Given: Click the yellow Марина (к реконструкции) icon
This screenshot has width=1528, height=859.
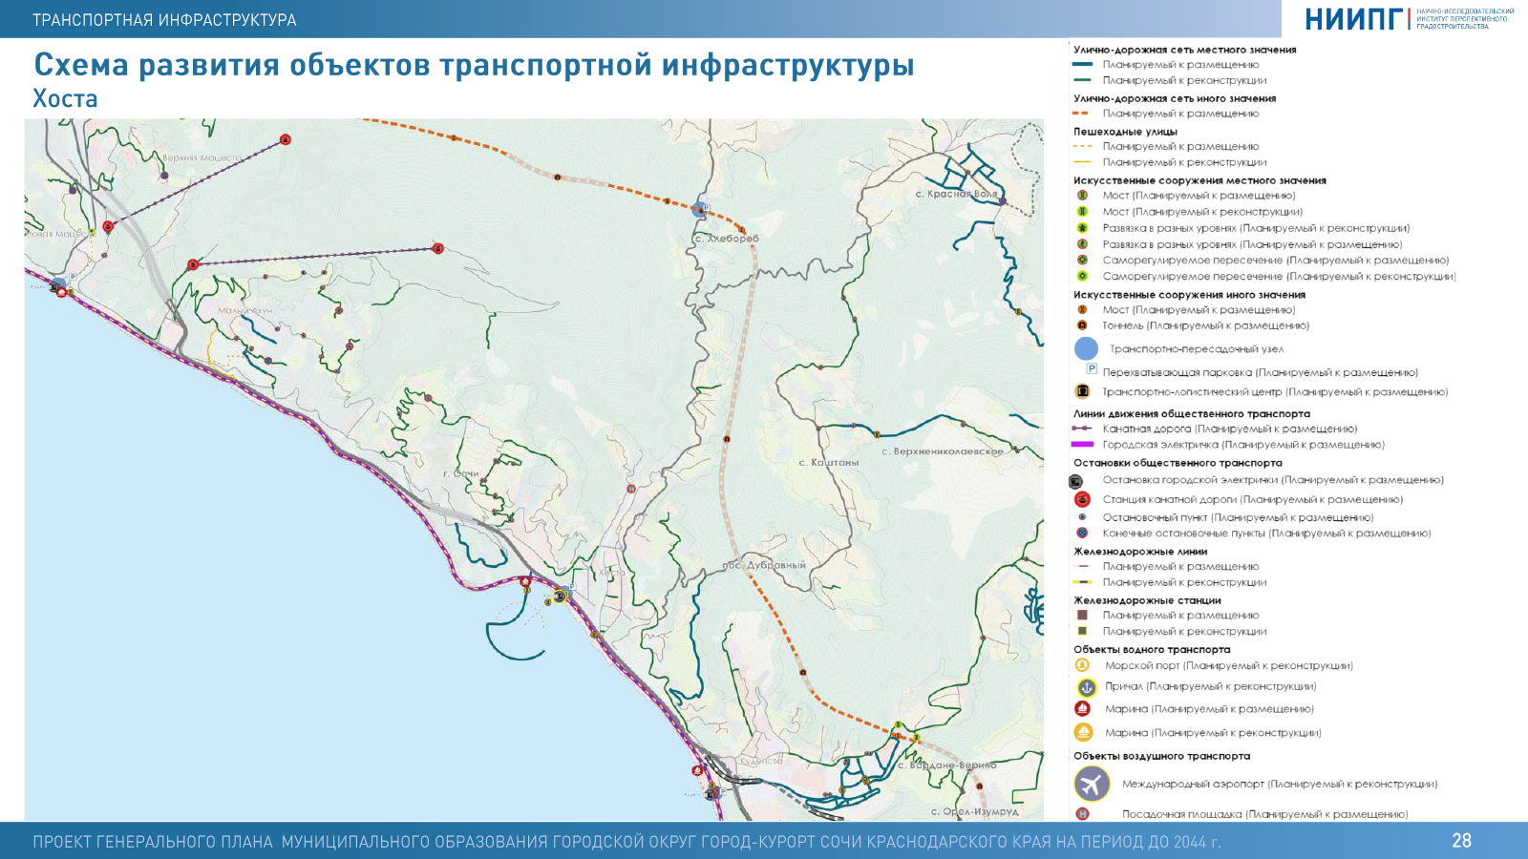Looking at the screenshot, I should coord(1083,733).
